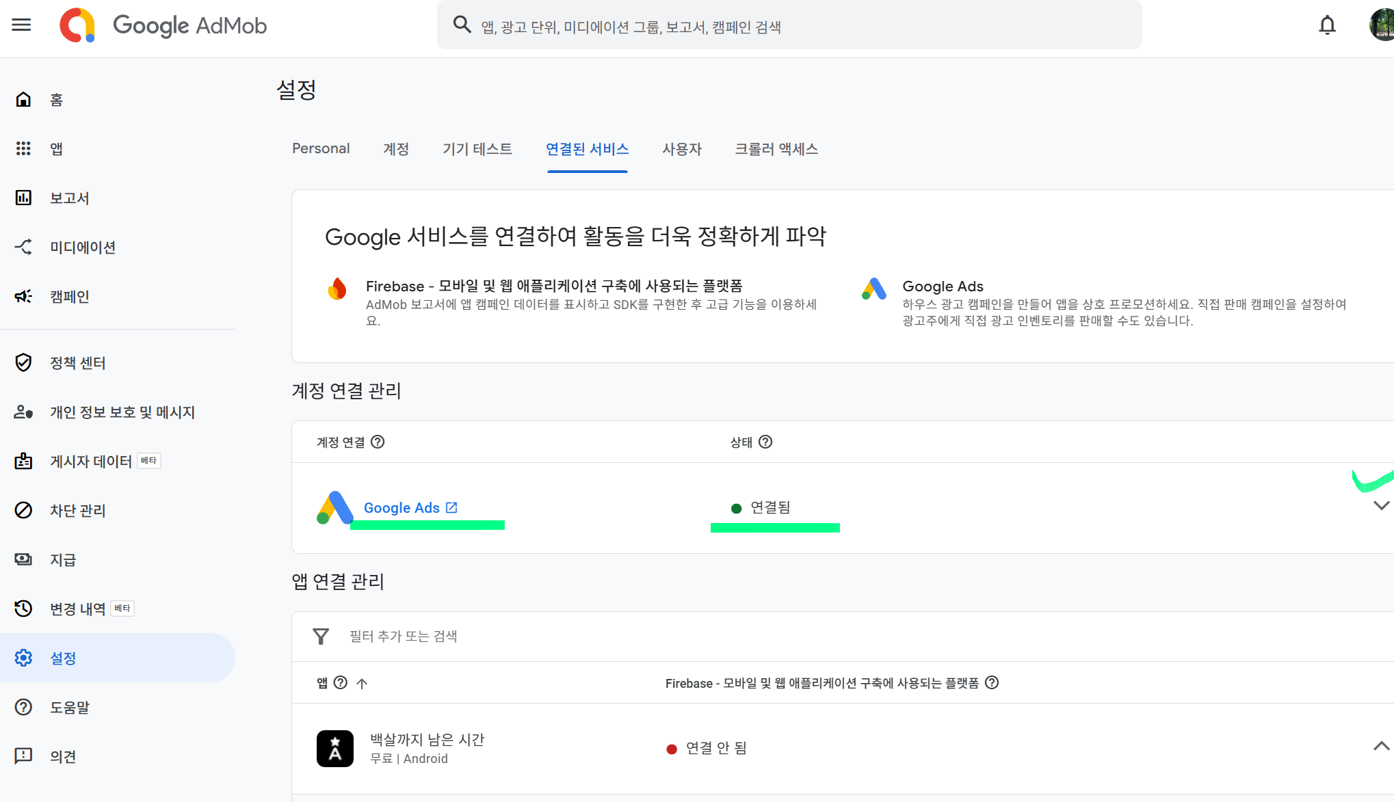
Task: Expand the Google Ads account row chevron
Action: (x=1381, y=506)
